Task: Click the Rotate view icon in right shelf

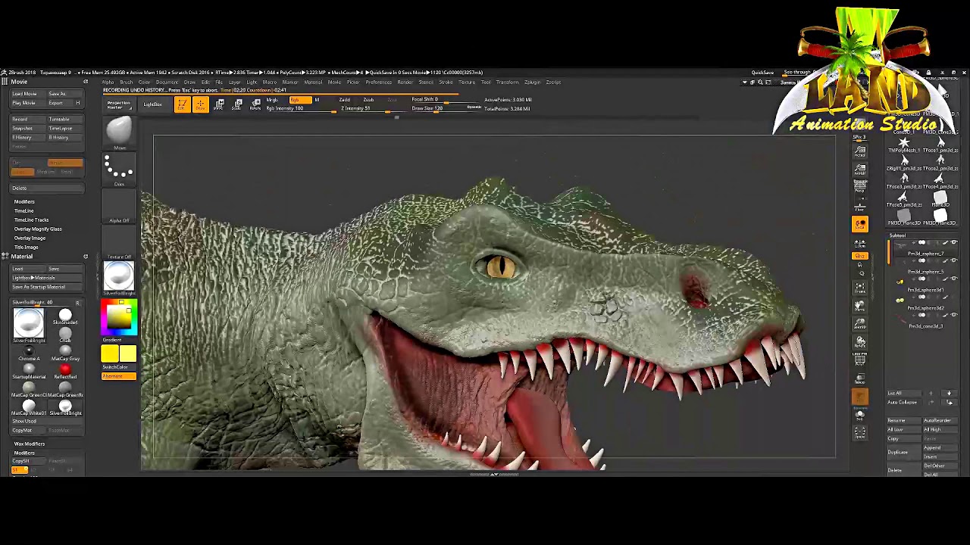Action: pos(860,342)
